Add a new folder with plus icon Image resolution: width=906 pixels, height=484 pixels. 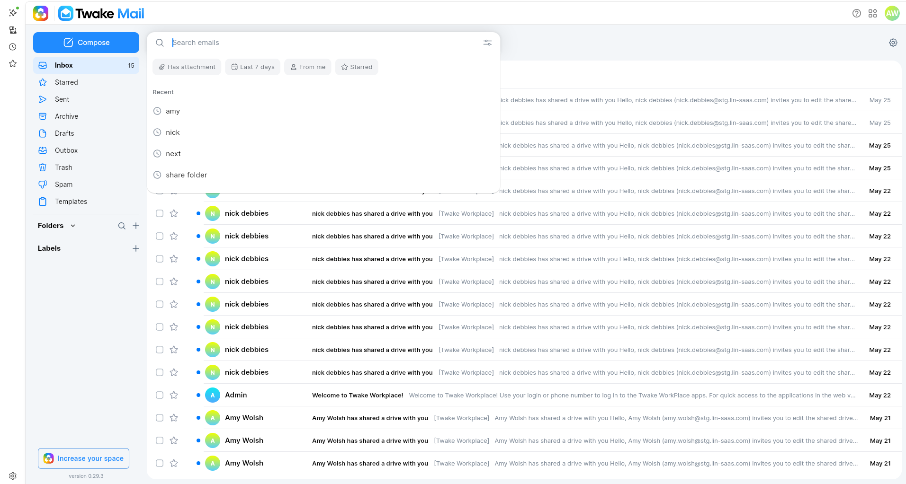point(136,226)
